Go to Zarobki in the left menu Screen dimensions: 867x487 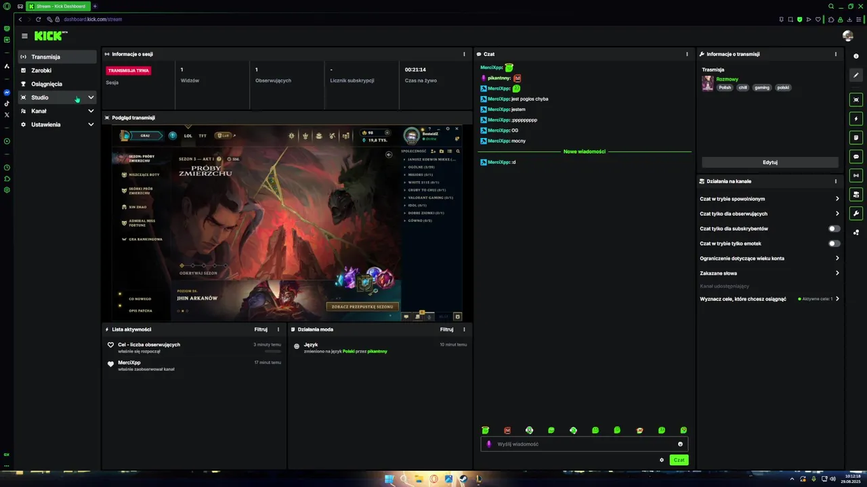click(x=58, y=70)
